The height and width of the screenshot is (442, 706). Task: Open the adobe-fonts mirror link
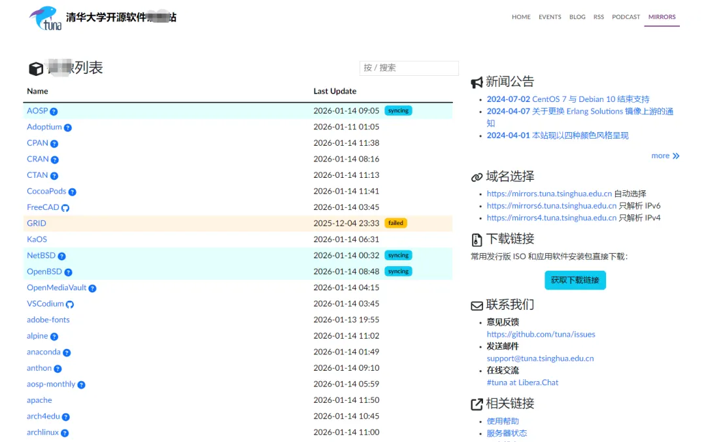48,320
